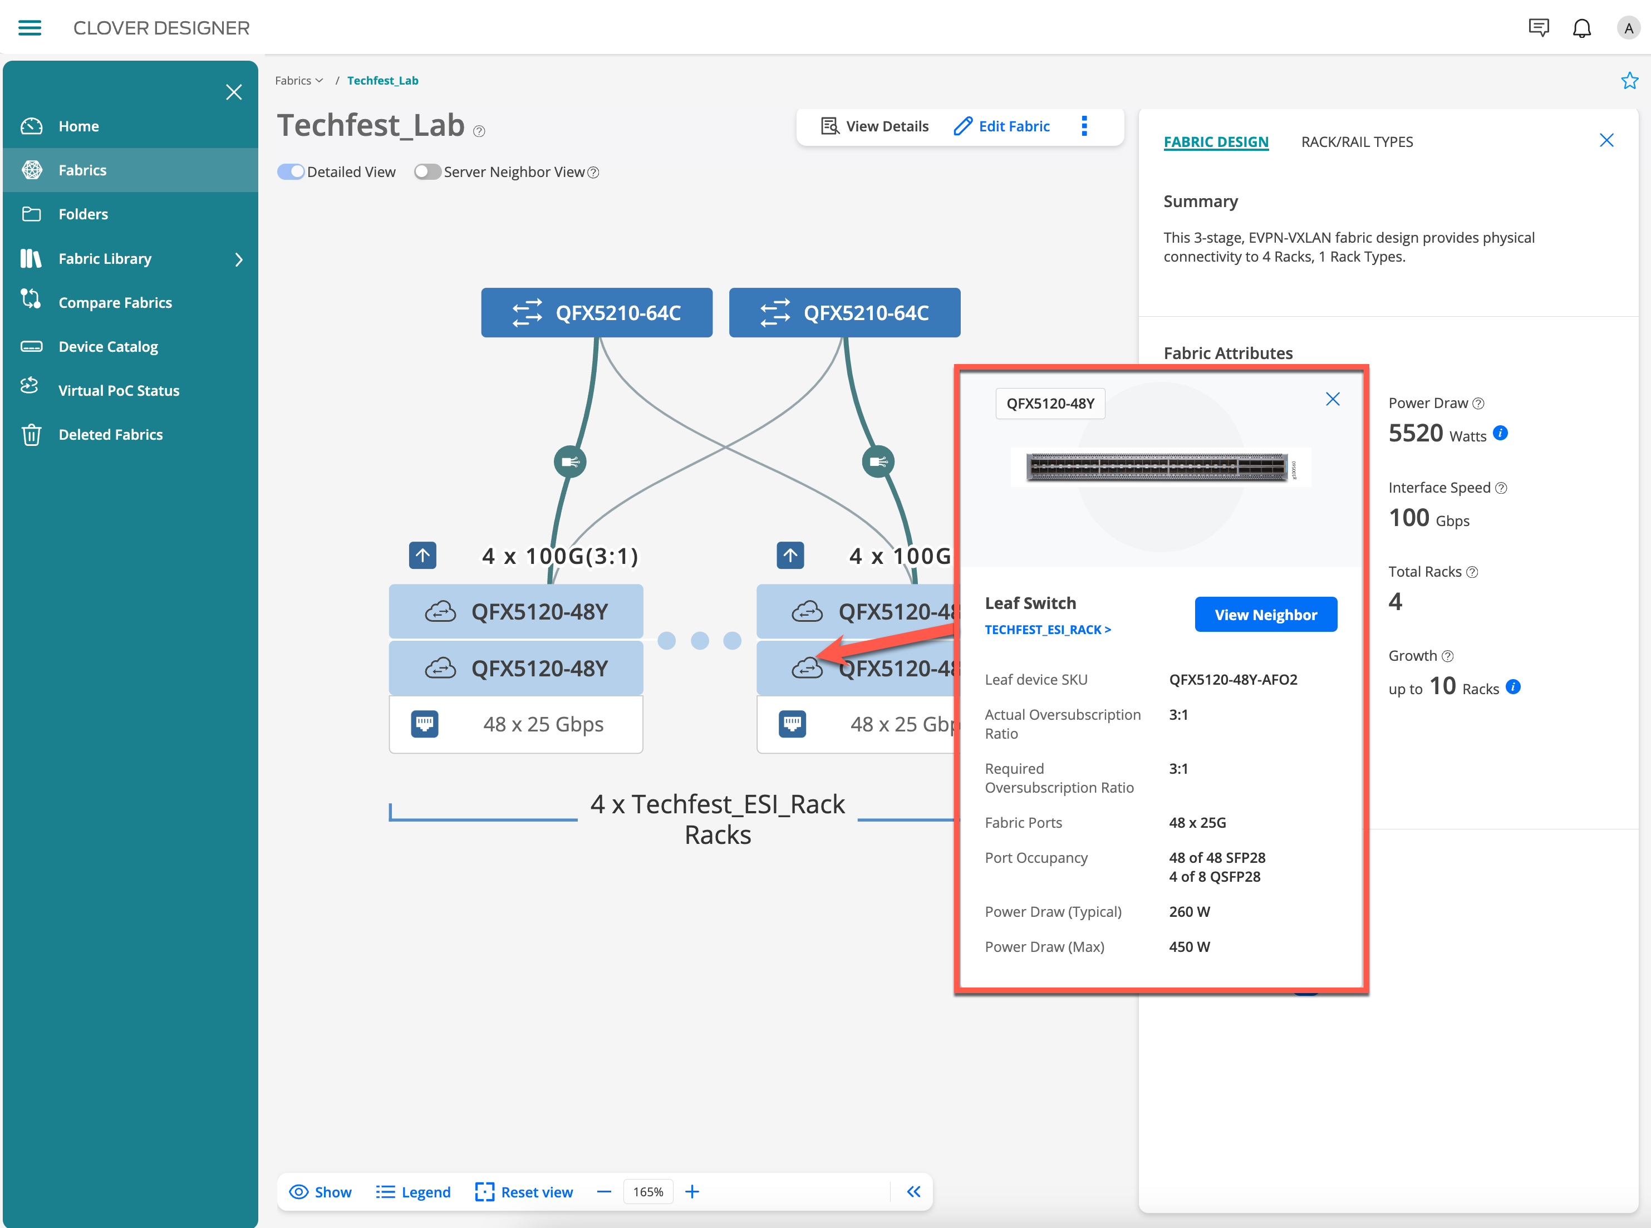Open Device Catalog in the sidebar
1651x1228 pixels.
point(108,346)
